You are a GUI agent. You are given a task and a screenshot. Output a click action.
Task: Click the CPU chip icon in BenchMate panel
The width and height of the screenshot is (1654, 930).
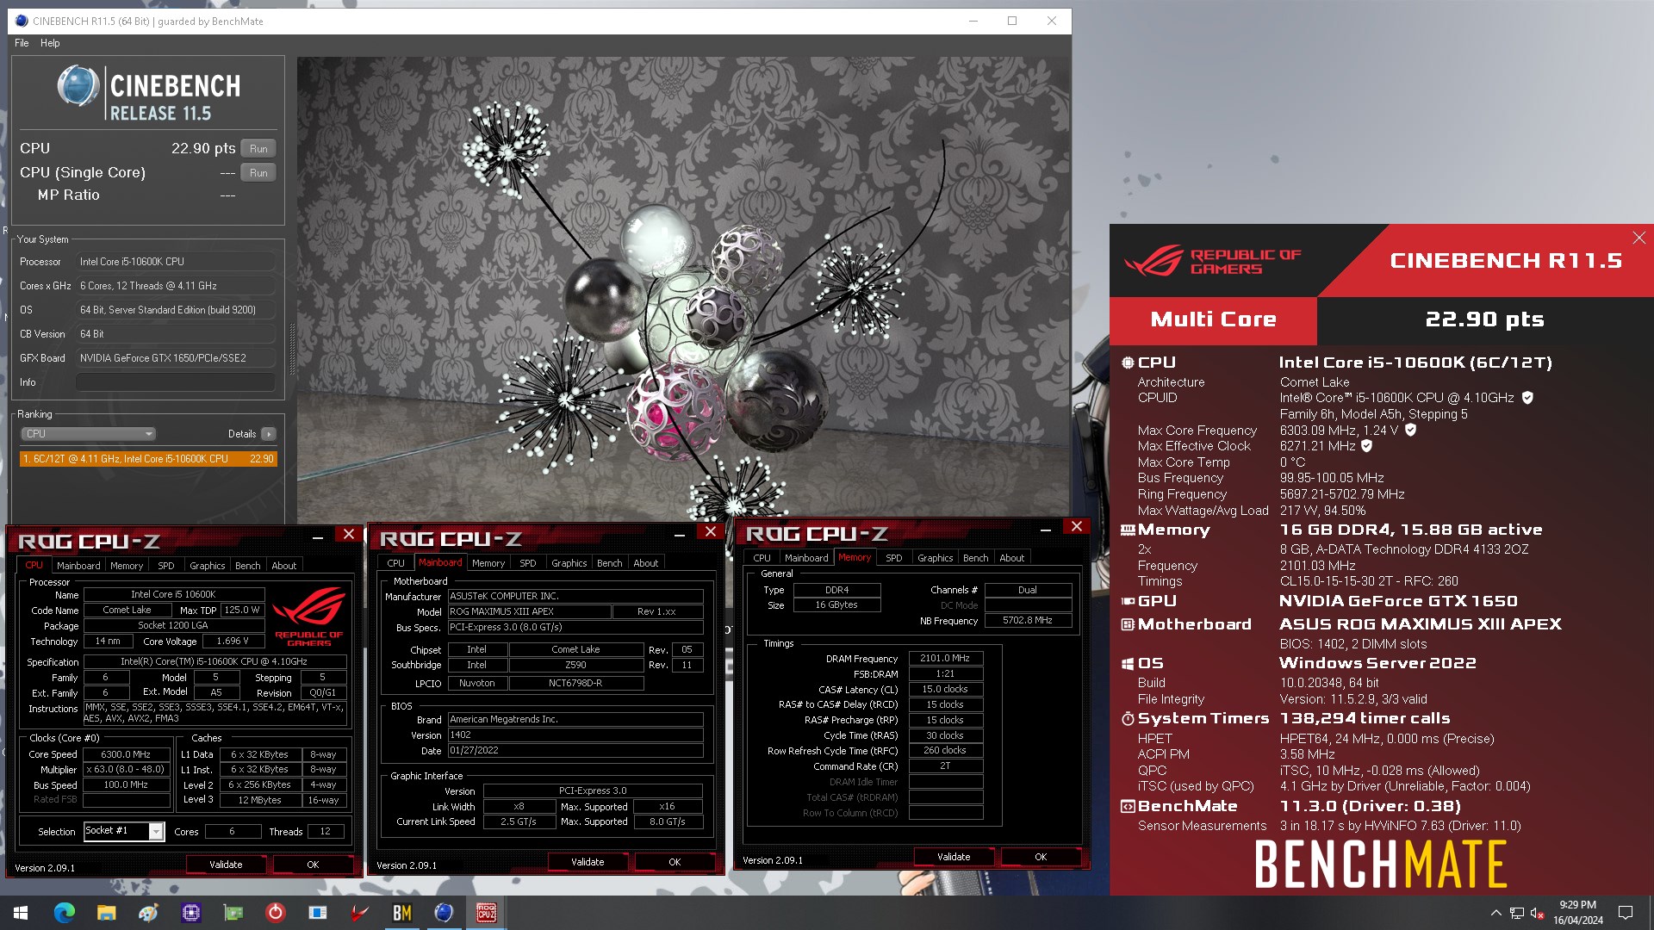point(1128,363)
